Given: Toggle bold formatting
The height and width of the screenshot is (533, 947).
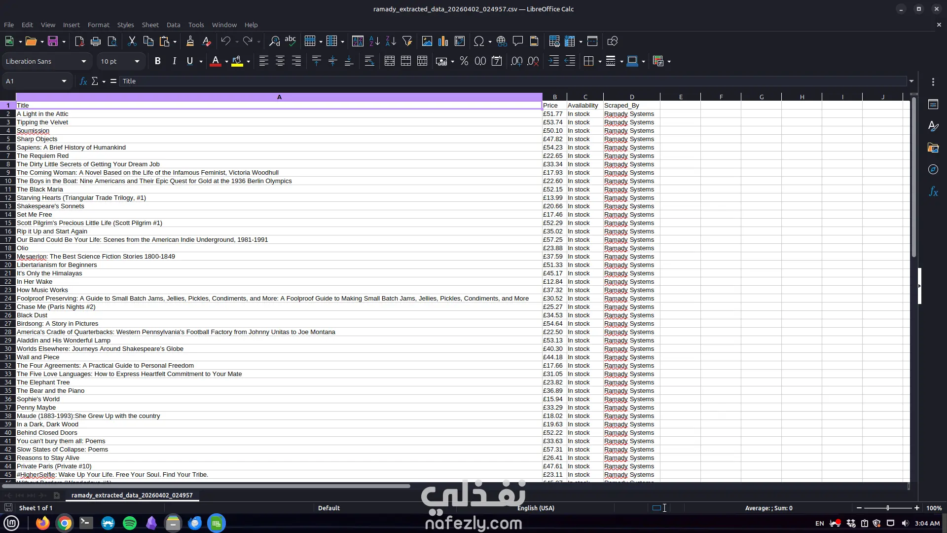Looking at the screenshot, I should 158,61.
